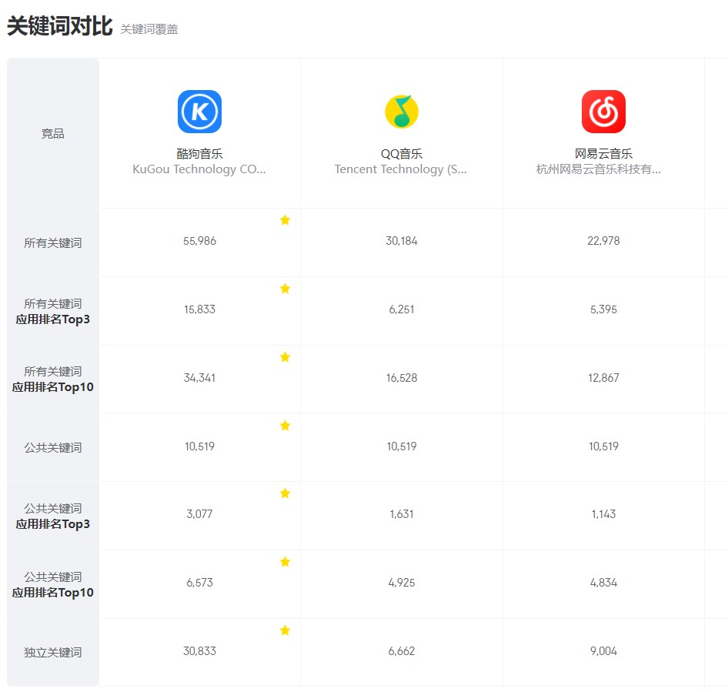Click the star on the 独立关键词 row
Image resolution: width=728 pixels, height=692 pixels.
286,630
